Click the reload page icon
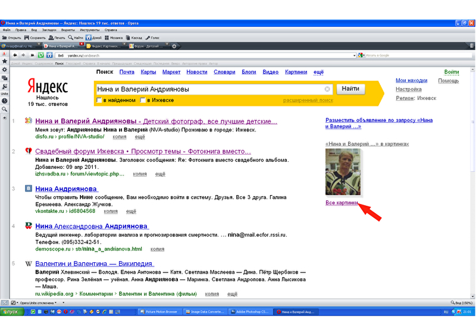 point(41,55)
